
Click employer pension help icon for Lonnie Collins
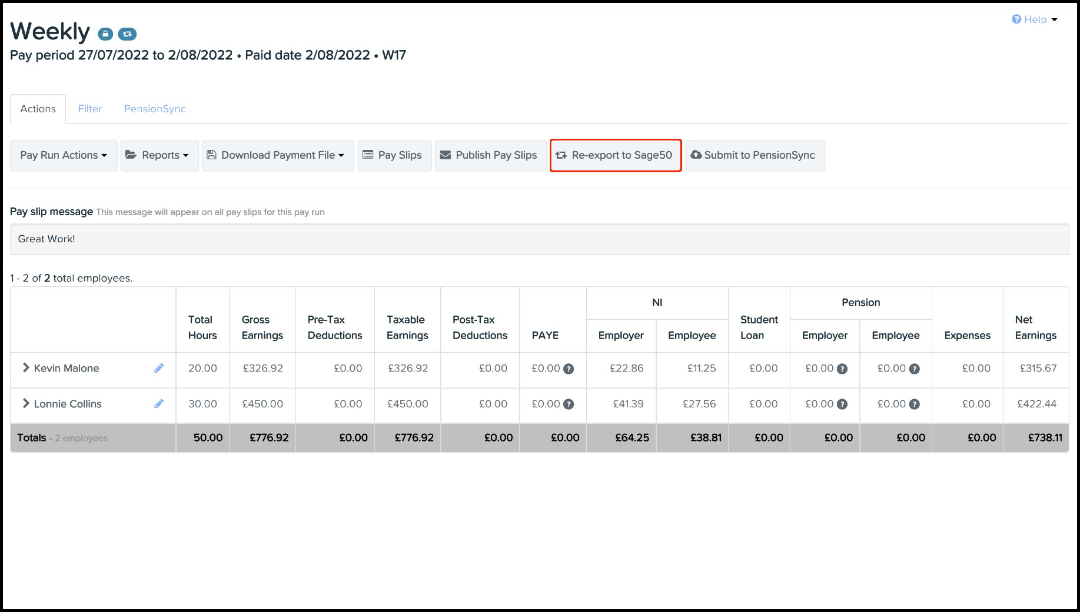[x=842, y=404]
